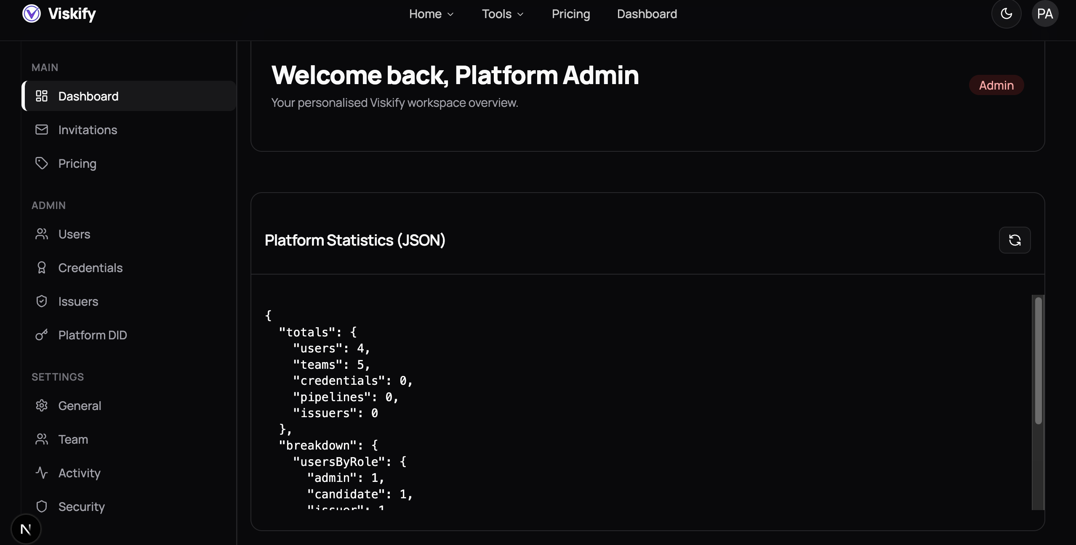Screen dimensions: 1076x545
Task: Click the "breakdown" JSON key
Action: 318,445
